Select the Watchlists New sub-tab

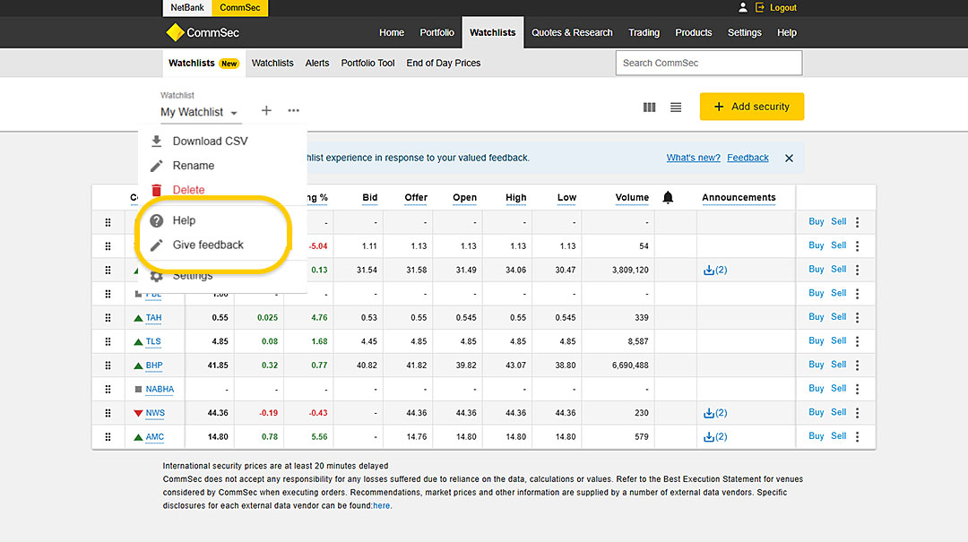[x=203, y=63]
